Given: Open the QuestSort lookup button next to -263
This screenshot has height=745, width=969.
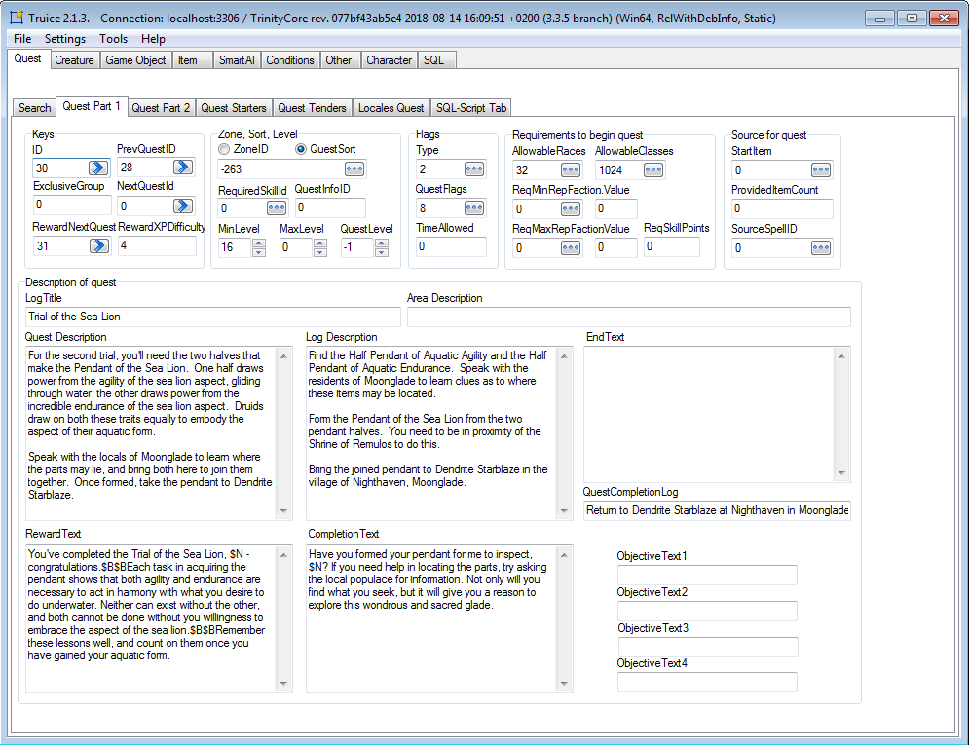Looking at the screenshot, I should pyautogui.click(x=354, y=168).
